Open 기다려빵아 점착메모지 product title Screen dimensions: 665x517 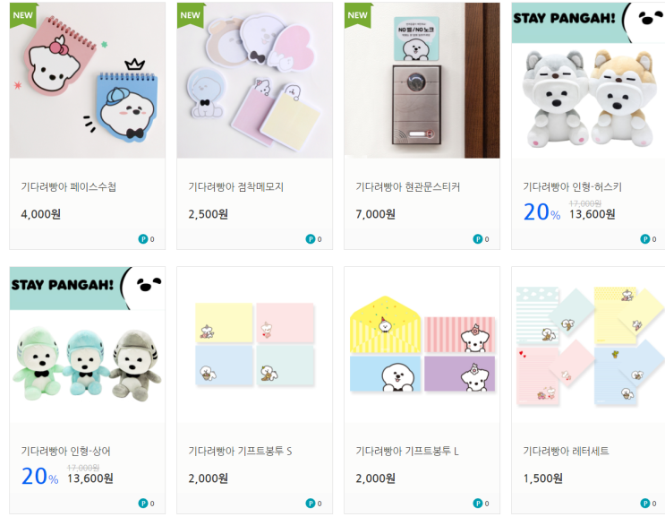coord(235,186)
